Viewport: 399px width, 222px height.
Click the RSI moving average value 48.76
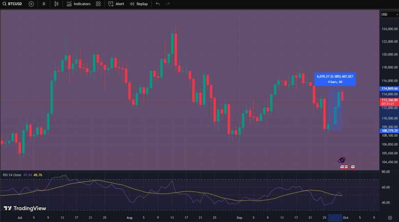(38, 175)
